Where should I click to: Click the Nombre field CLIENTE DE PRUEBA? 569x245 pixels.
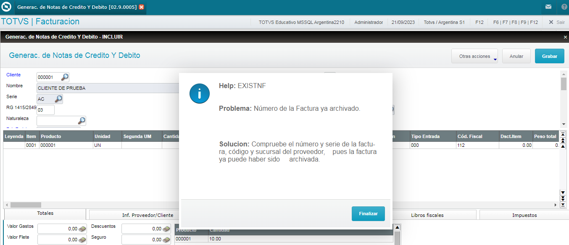point(108,88)
